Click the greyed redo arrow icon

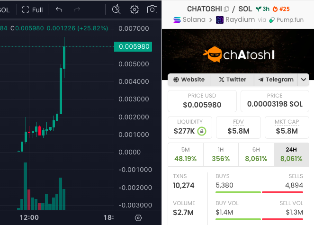click(x=77, y=9)
